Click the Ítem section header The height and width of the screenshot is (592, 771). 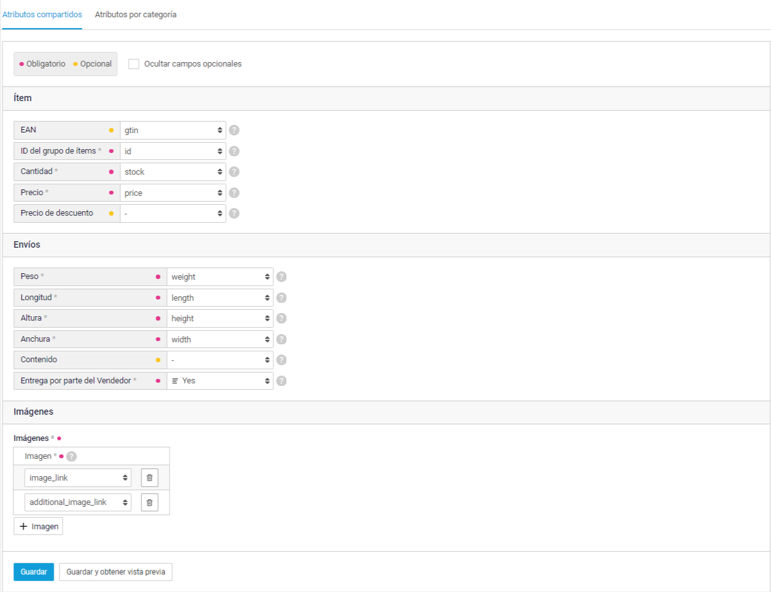click(x=23, y=98)
